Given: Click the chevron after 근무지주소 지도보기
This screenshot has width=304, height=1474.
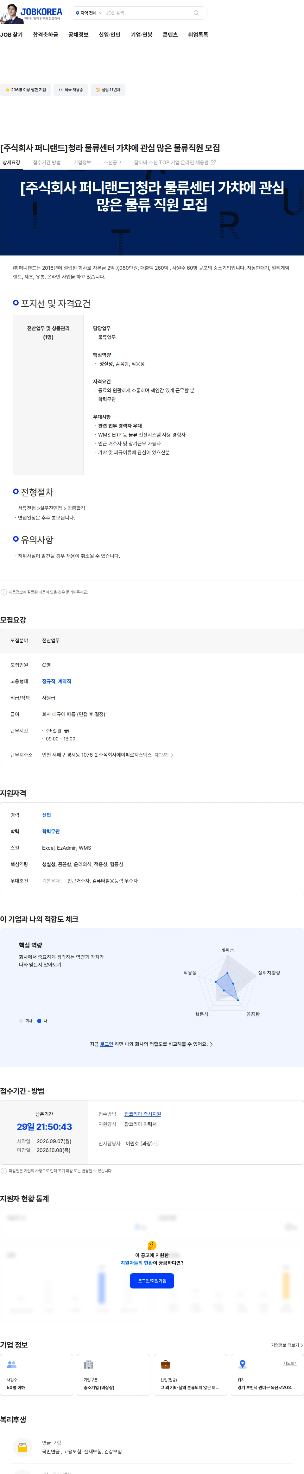Looking at the screenshot, I should pyautogui.click(x=172, y=755).
